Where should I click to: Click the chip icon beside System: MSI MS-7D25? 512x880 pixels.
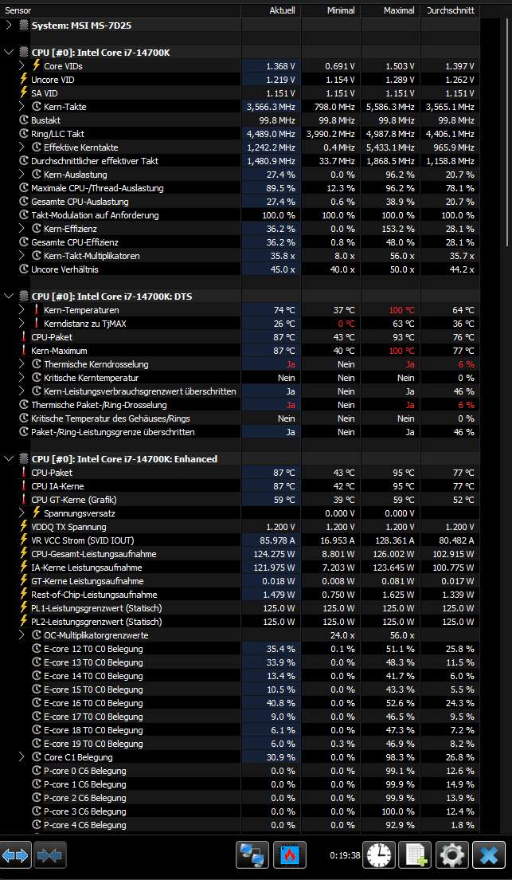24,26
